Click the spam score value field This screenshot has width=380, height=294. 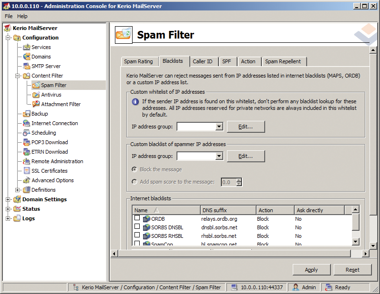(x=228, y=182)
